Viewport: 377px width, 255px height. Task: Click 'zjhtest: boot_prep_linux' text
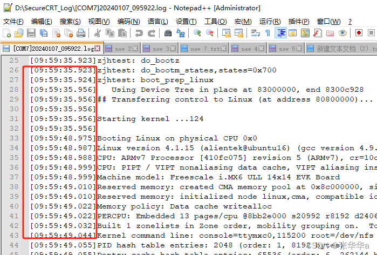click(x=155, y=80)
